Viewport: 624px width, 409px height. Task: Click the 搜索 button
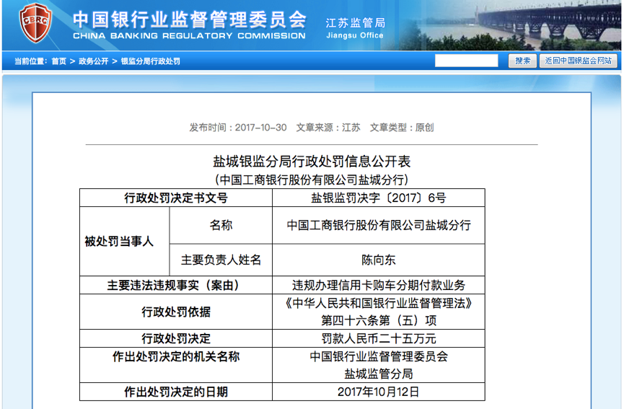[x=522, y=61]
